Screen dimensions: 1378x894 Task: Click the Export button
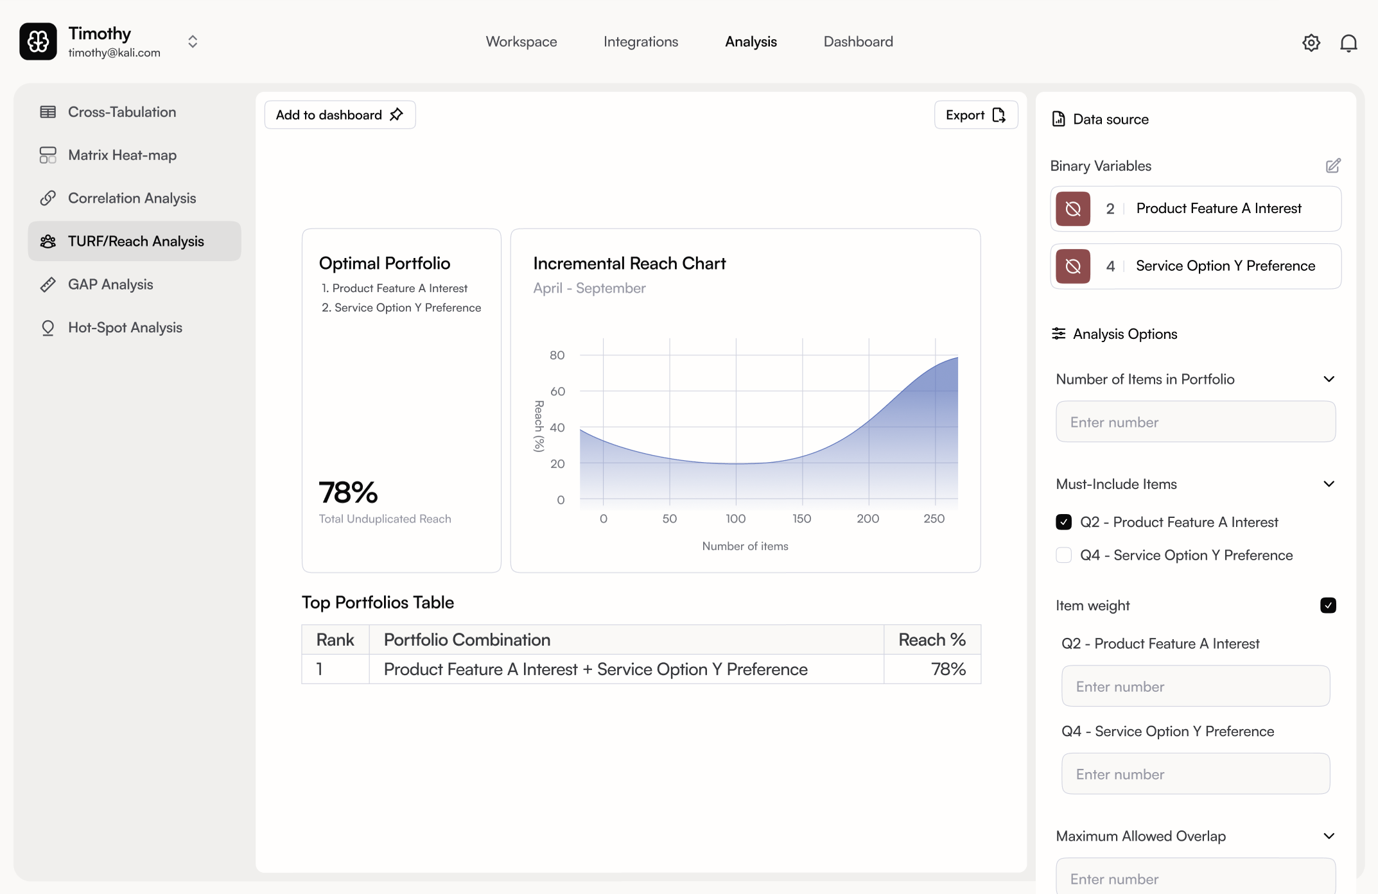point(975,115)
